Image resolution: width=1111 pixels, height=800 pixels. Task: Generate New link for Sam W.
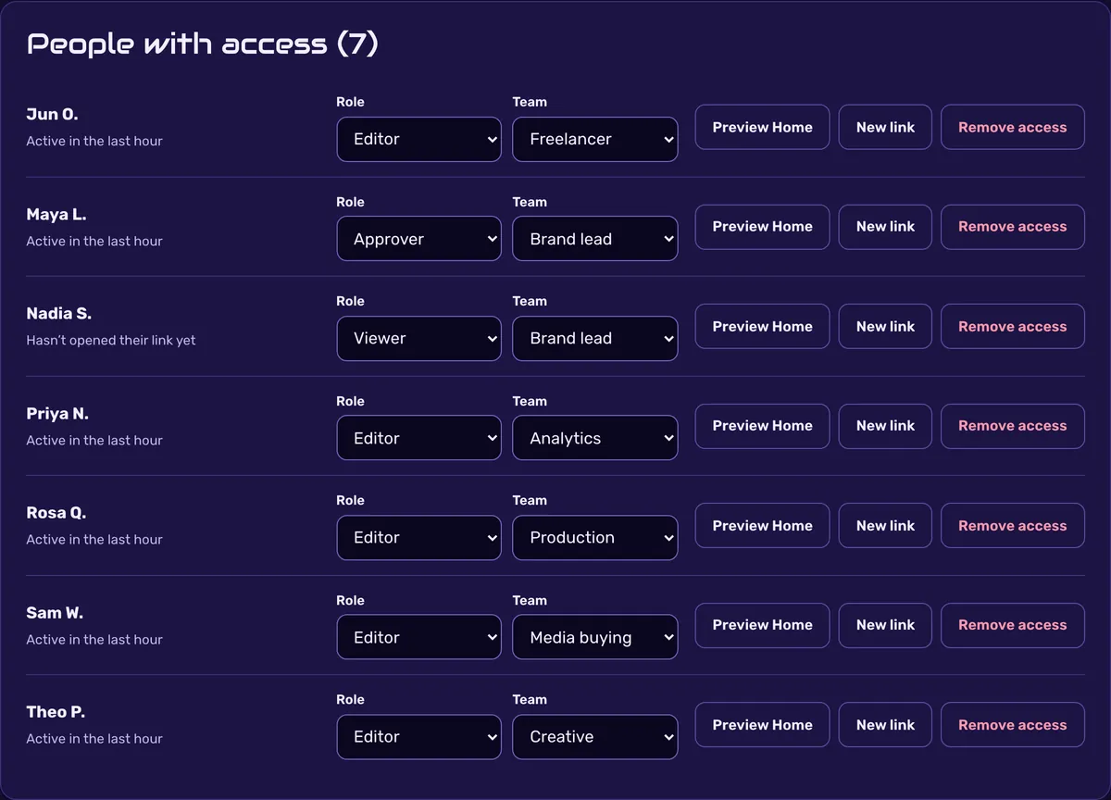[x=885, y=625]
